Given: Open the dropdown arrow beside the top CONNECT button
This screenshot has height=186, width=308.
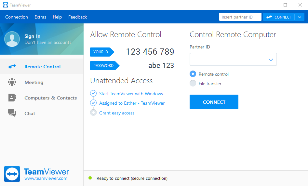Looking at the screenshot, I should pyautogui.click(x=300, y=17).
